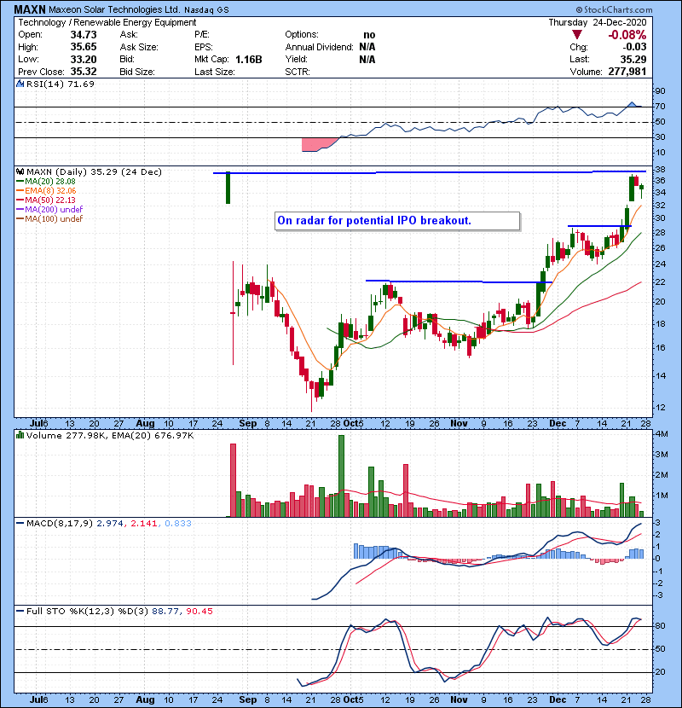Click the red MA(50) legend line marker

[20, 200]
